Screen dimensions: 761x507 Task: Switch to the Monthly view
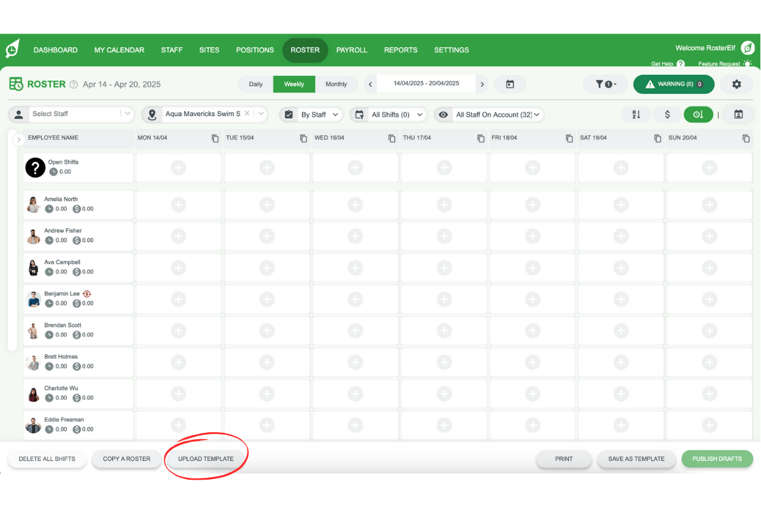(x=337, y=84)
